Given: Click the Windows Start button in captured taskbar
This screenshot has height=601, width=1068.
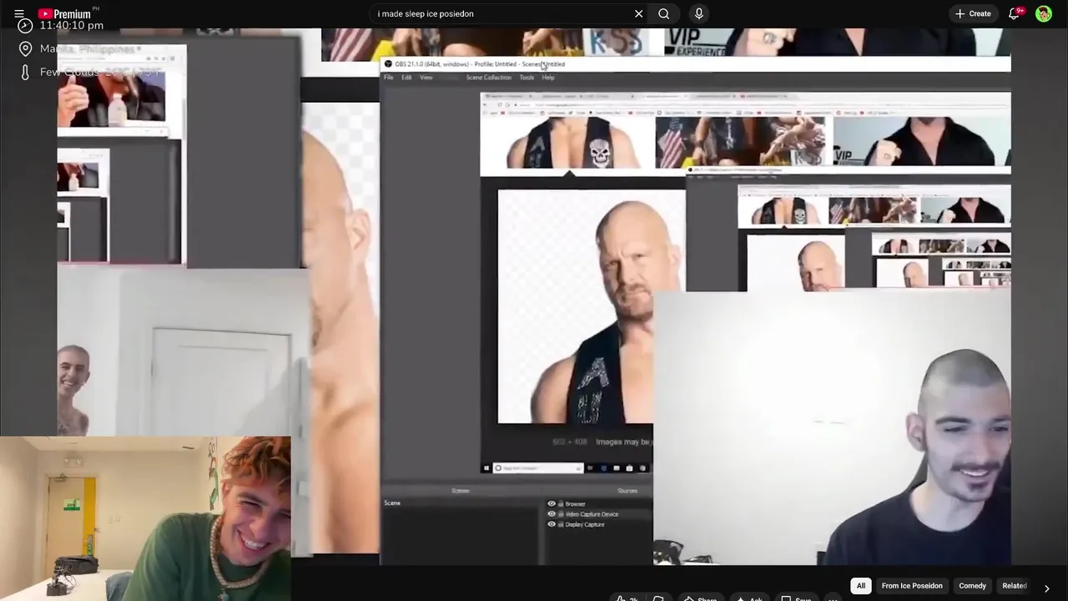Looking at the screenshot, I should [486, 468].
